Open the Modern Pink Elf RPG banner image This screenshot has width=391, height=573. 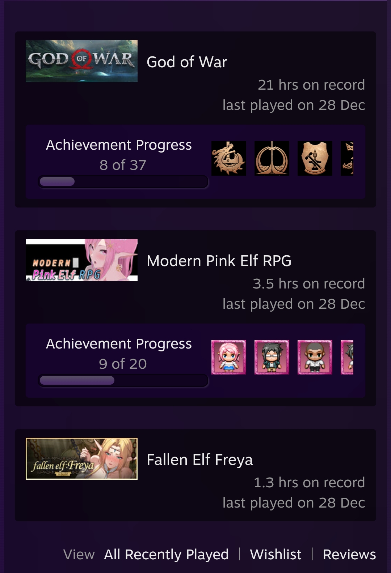coord(81,260)
